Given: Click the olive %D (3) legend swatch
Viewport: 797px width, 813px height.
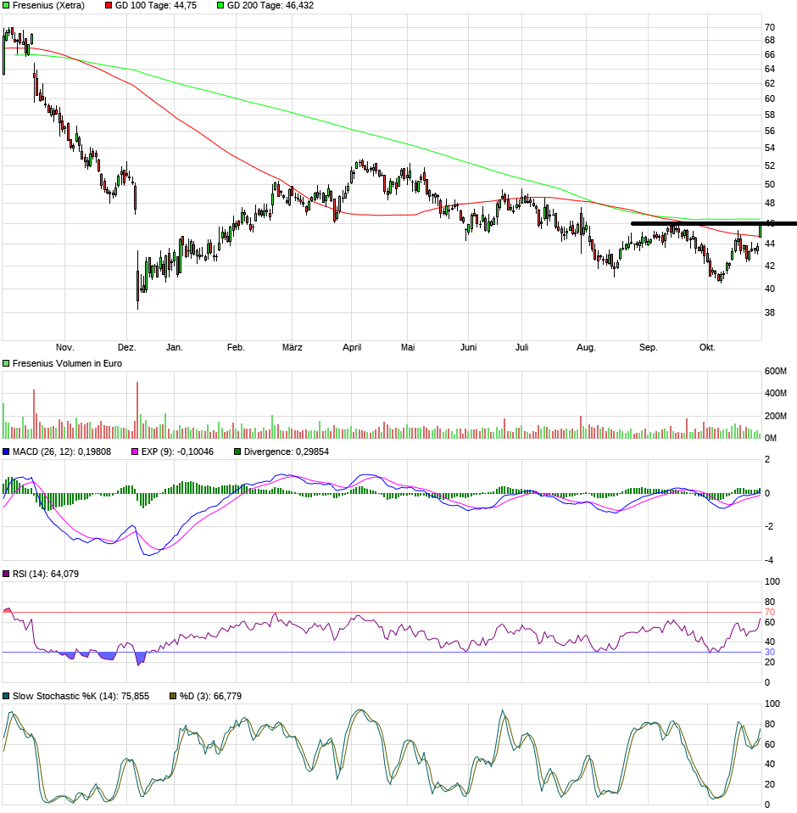Looking at the screenshot, I should [174, 696].
